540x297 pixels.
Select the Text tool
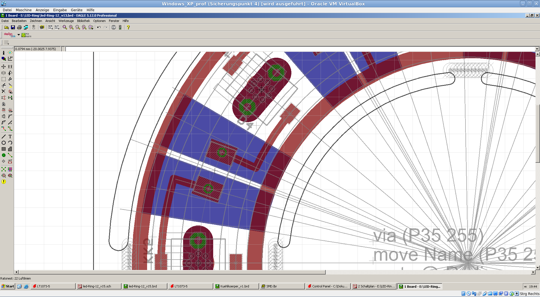pyautogui.click(x=10, y=137)
